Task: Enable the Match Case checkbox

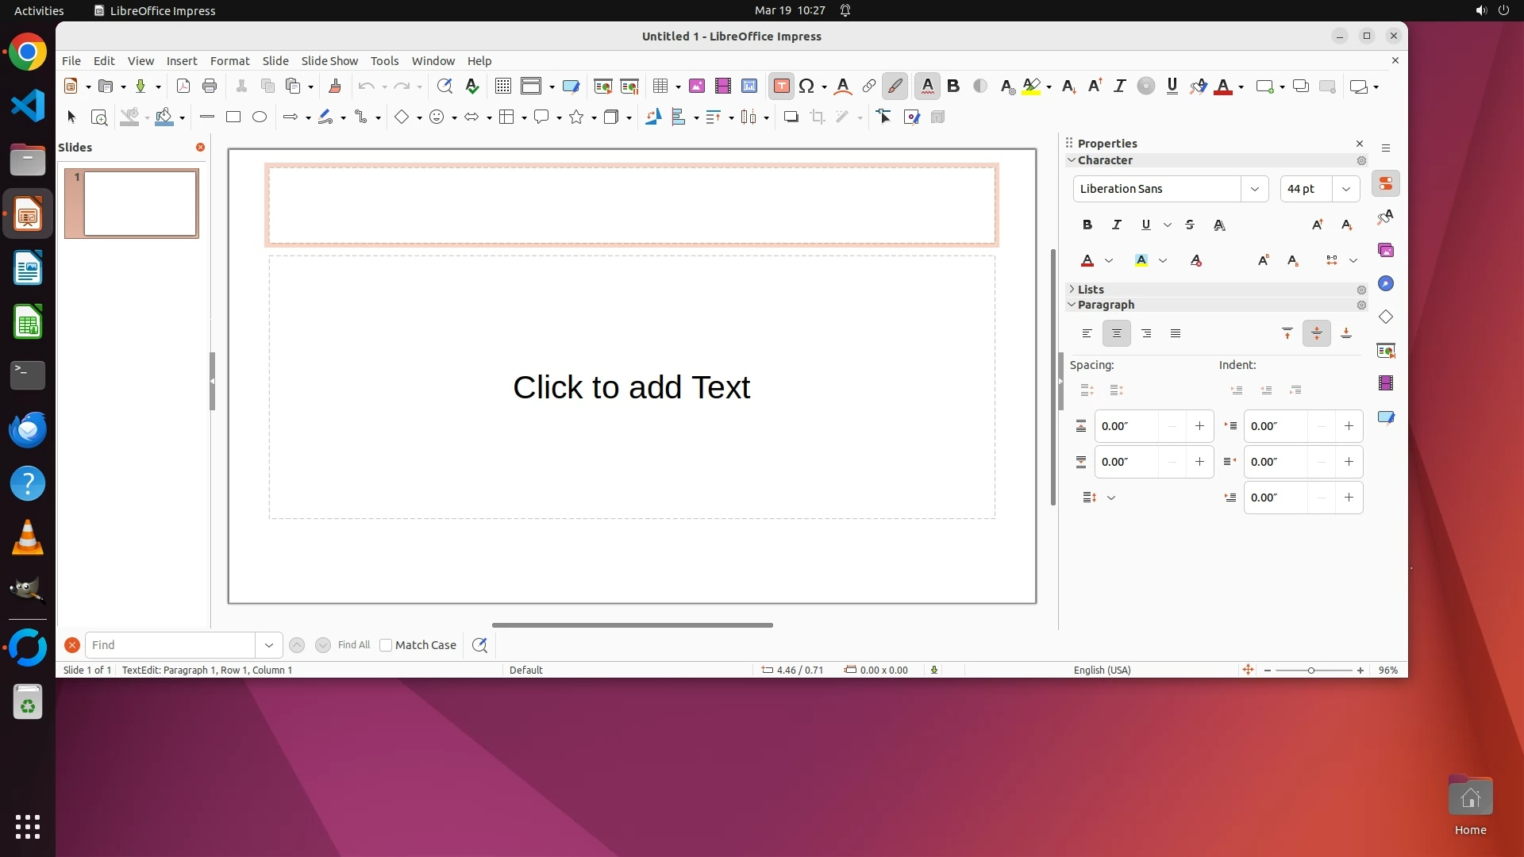Action: (386, 645)
